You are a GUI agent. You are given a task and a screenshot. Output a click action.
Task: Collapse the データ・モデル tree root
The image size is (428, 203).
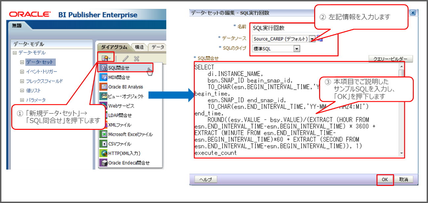pyautogui.click(x=14, y=53)
